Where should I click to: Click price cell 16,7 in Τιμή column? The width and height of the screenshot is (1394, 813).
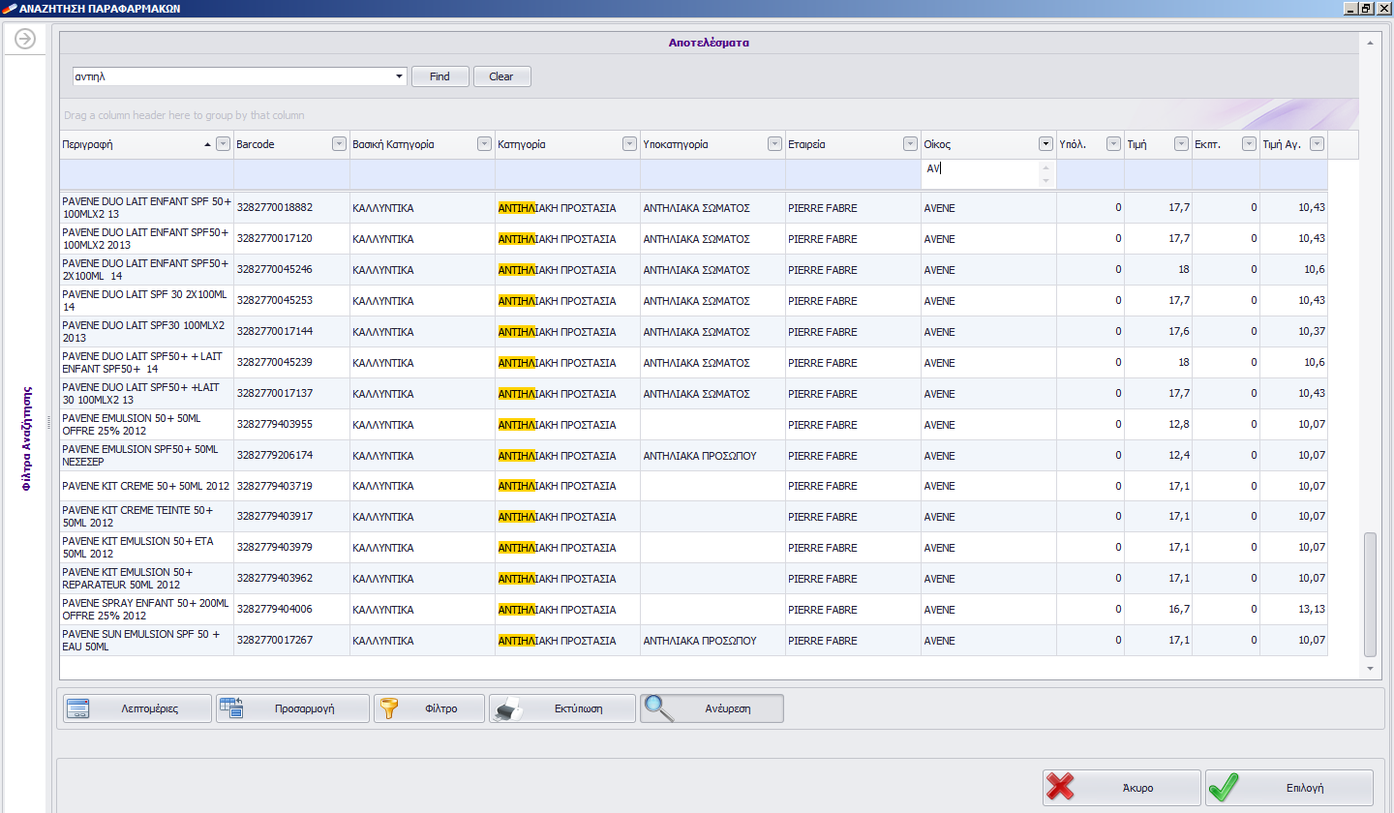click(1158, 609)
